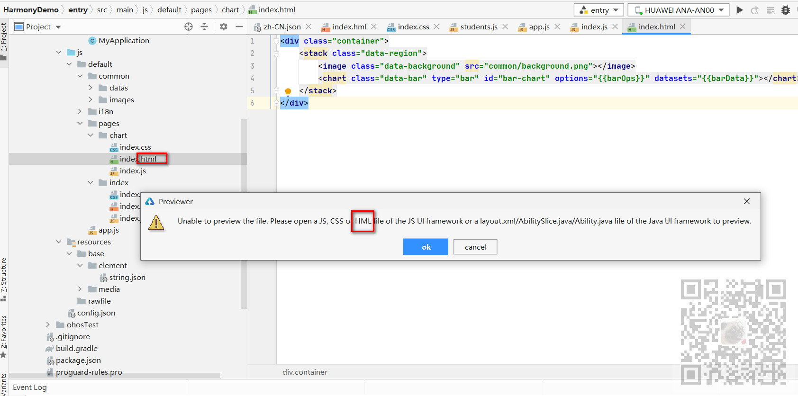The image size is (798, 396).
Task: Close the index.css tab
Action: coord(436,27)
